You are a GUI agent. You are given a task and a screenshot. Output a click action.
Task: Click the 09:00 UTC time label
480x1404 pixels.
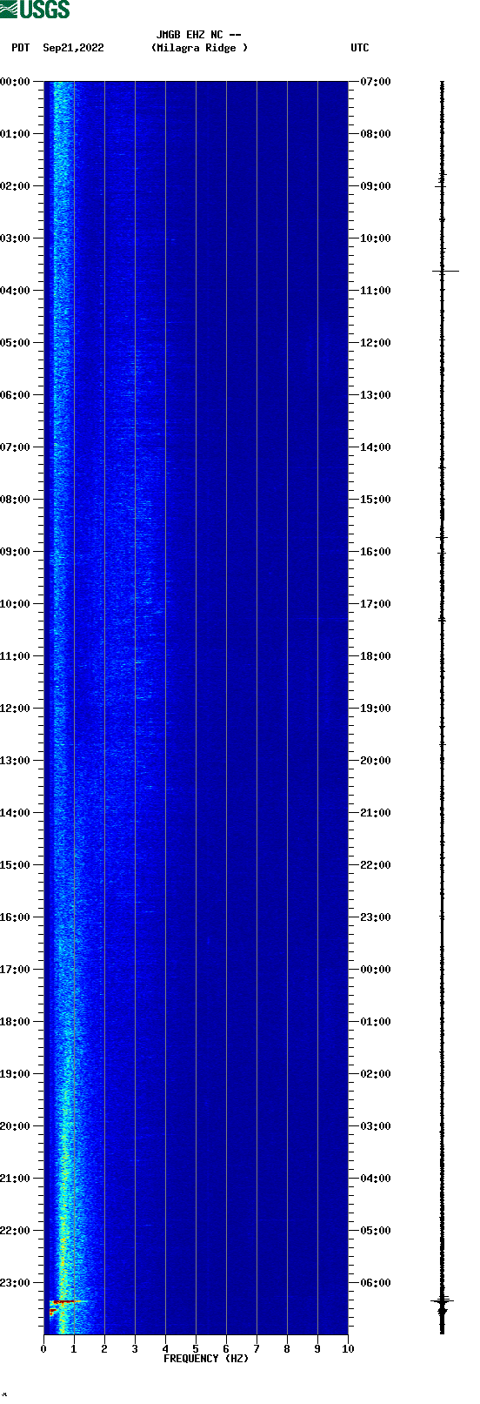coord(376,186)
